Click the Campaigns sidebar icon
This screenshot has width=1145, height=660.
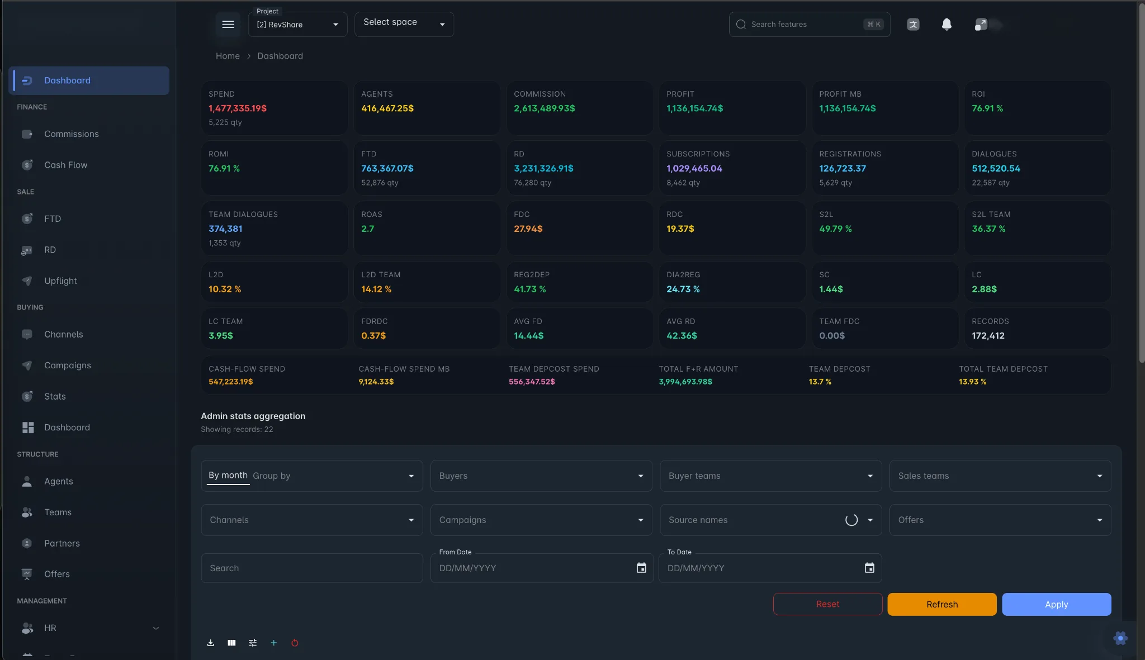click(x=27, y=365)
